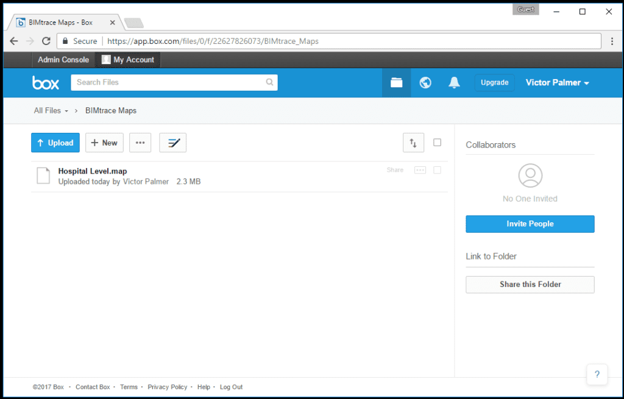Open the Privacy Policy link

167,387
